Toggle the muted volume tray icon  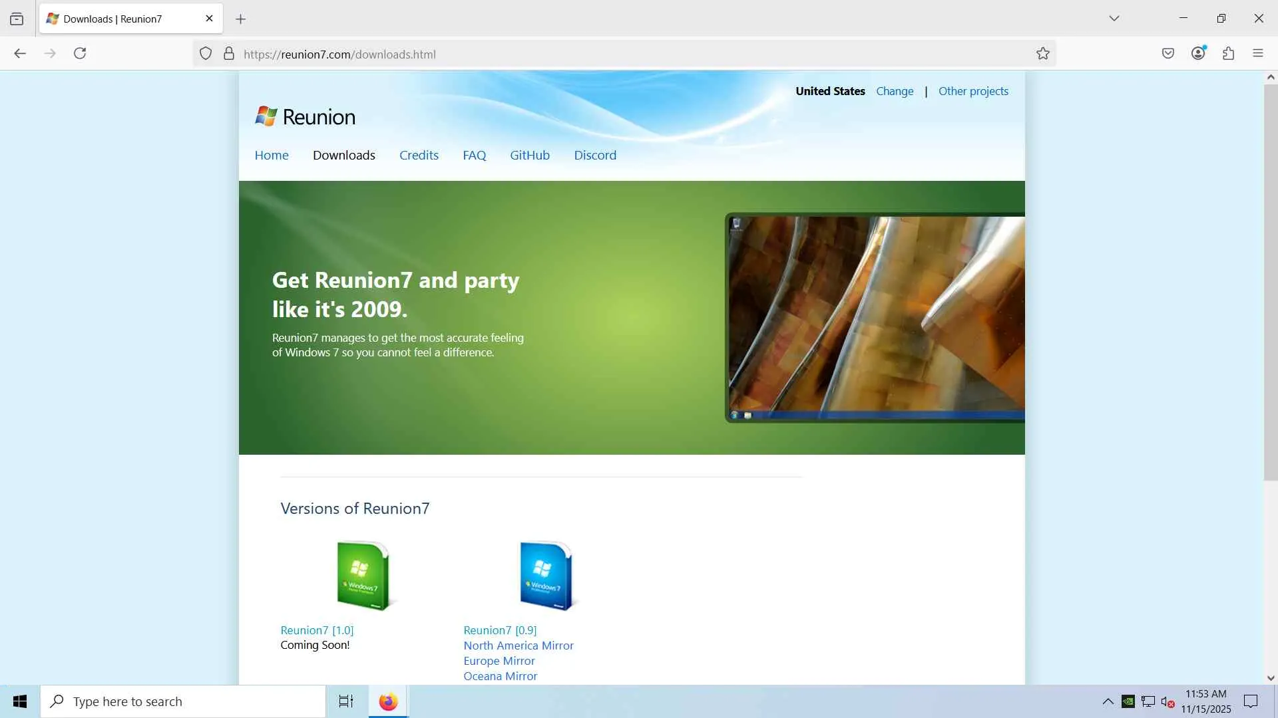tap(1168, 701)
